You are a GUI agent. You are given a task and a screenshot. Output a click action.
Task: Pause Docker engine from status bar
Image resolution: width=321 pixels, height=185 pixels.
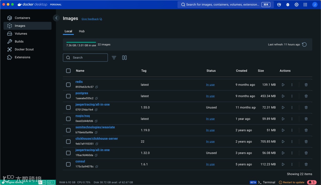pos(44,182)
